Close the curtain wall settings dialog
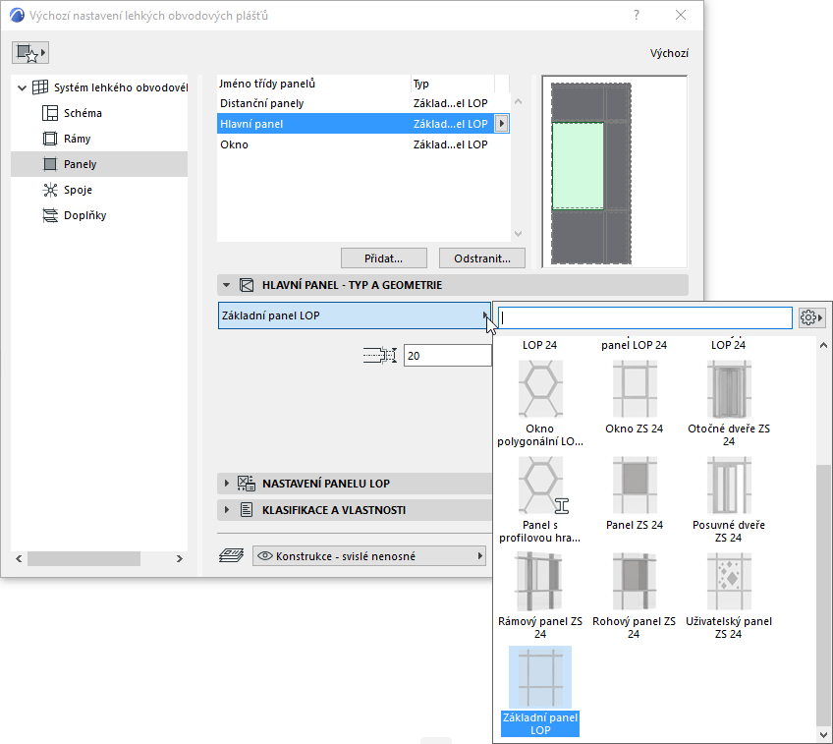This screenshot has height=744, width=833. [681, 15]
